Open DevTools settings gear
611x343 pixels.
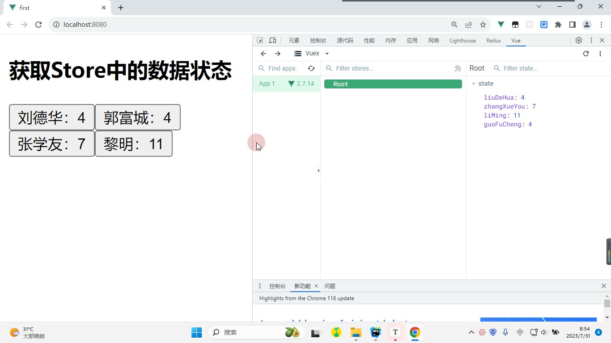tap(579, 40)
